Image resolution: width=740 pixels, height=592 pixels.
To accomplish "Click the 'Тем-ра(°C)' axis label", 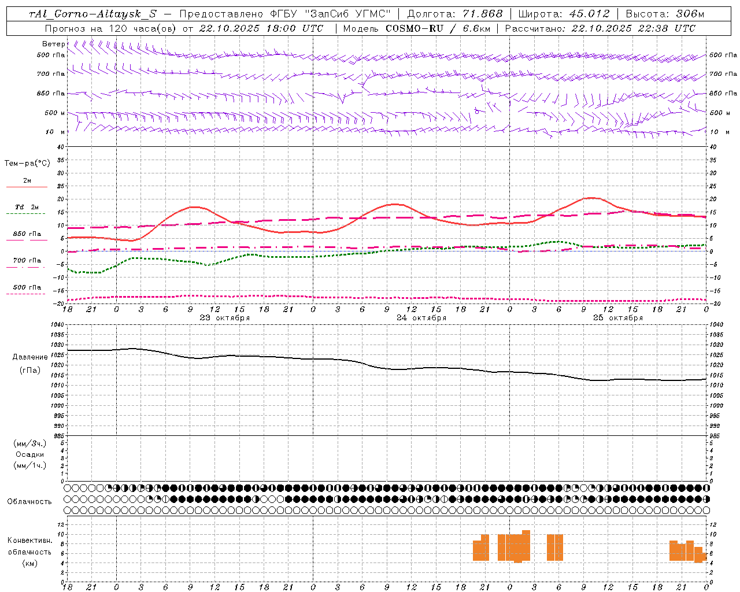I will [27, 164].
